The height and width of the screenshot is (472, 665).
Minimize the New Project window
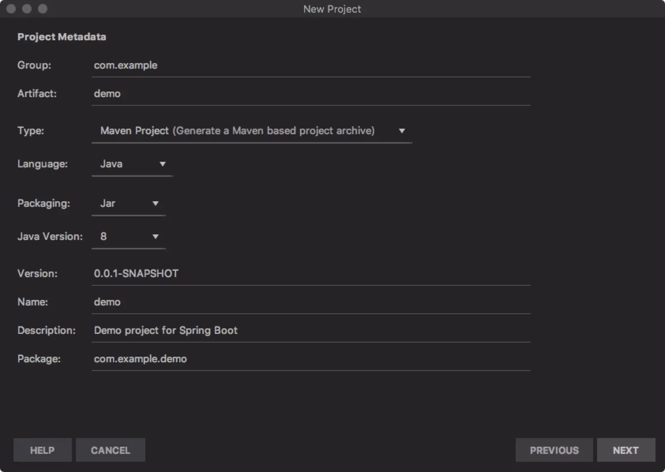point(27,9)
